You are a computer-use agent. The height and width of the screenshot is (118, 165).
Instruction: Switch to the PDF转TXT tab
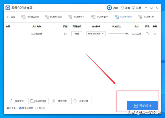(x=146, y=17)
